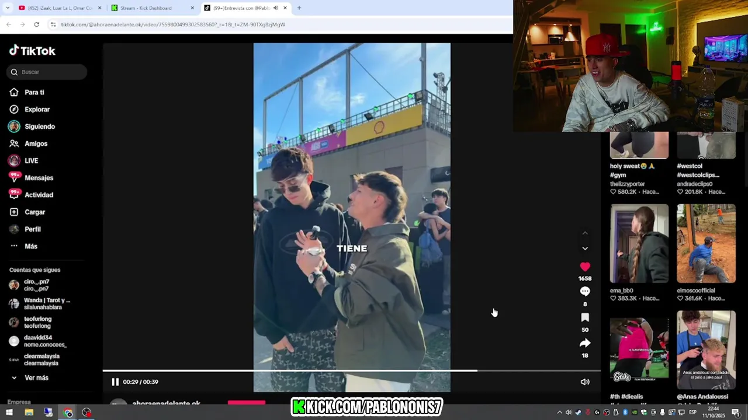Screen dimensions: 748x420
Task: Click the Empresa footer label
Action: (19, 402)
